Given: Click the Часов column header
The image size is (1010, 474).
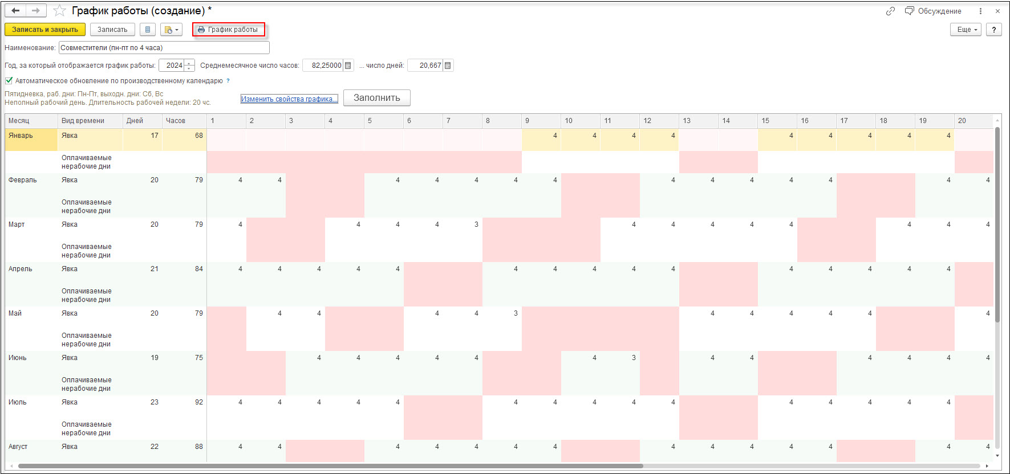Looking at the screenshot, I should click(x=184, y=121).
